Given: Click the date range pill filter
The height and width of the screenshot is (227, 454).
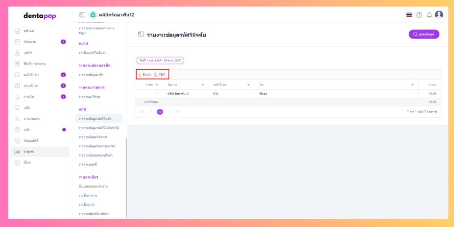Looking at the screenshot, I should coord(160,61).
